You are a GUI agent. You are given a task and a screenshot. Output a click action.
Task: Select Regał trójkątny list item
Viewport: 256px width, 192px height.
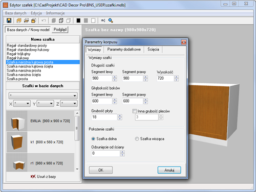[43, 54]
